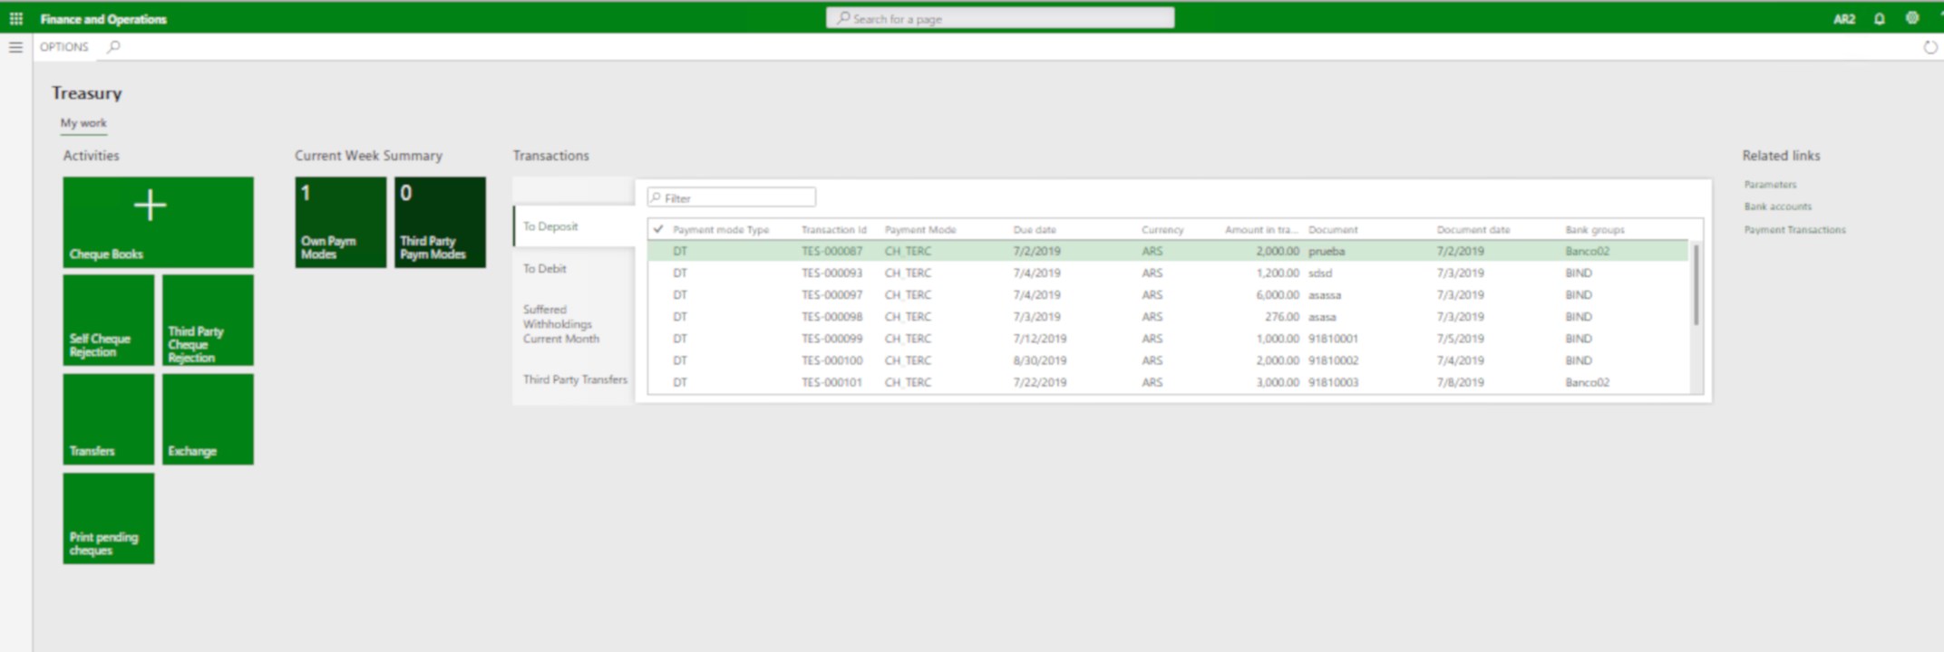Open the OPTIONS menu
The height and width of the screenshot is (652, 1944).
point(64,47)
